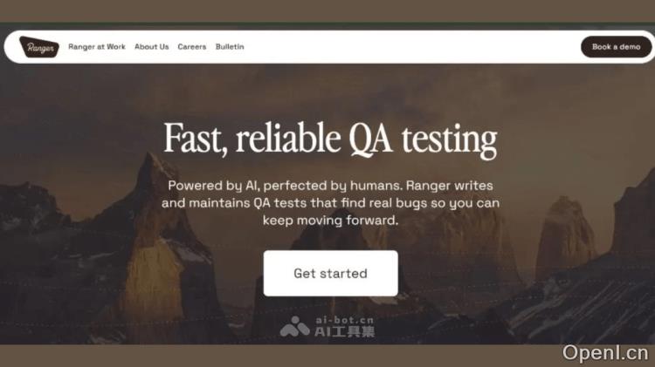Click the 'Powered by AI' subtitle paragraph
The image size is (655, 367).
(x=330, y=203)
